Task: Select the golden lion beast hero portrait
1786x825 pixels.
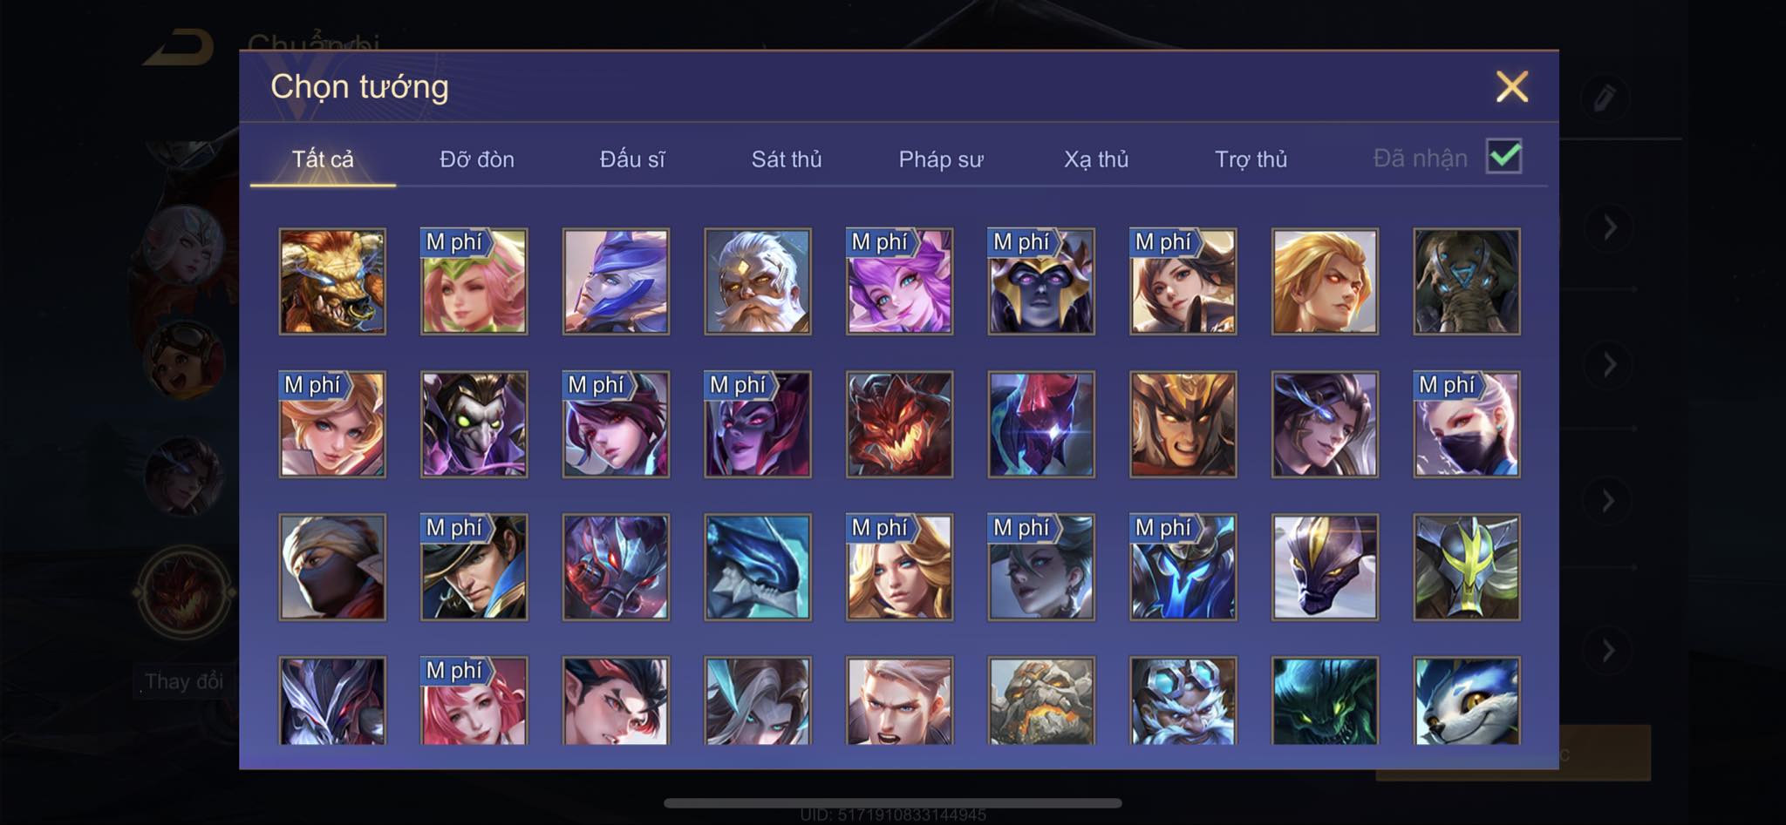Action: 332,281
